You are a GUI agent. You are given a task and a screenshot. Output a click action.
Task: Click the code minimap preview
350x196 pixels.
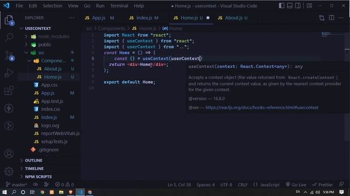click(x=332, y=35)
